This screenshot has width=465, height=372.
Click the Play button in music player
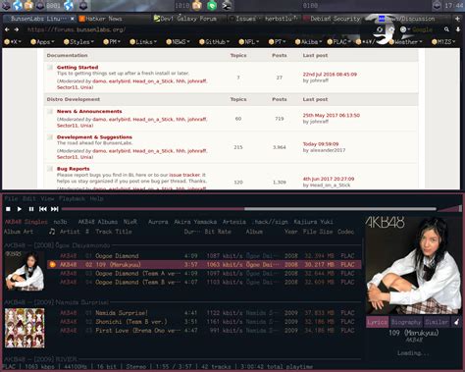(20, 209)
